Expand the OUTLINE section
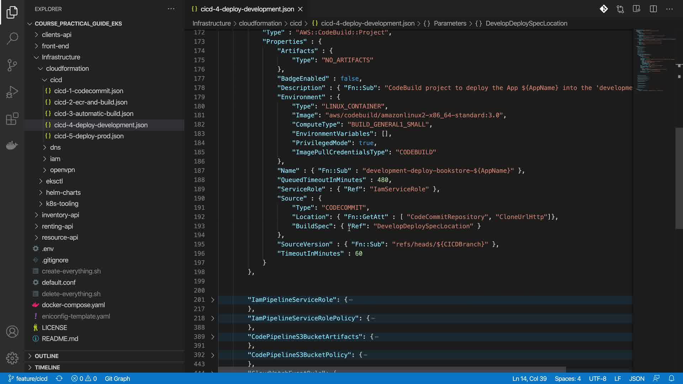 point(47,356)
